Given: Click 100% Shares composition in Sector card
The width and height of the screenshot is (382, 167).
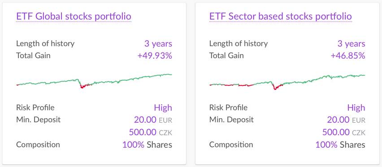Looking at the screenshot, I should pyautogui.click(x=340, y=145).
